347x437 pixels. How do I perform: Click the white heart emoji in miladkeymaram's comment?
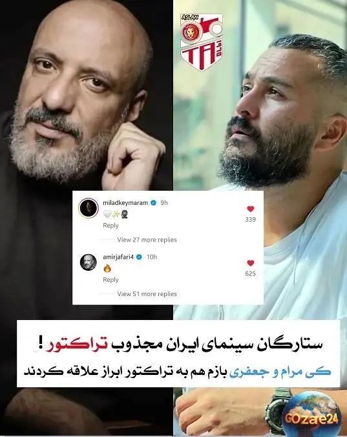pyautogui.click(x=107, y=214)
